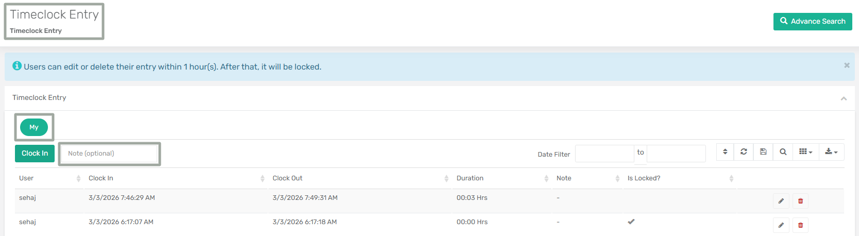The height and width of the screenshot is (236, 859).
Task: Edit the 7:46:29 AM timeclock entry
Action: [x=781, y=201]
